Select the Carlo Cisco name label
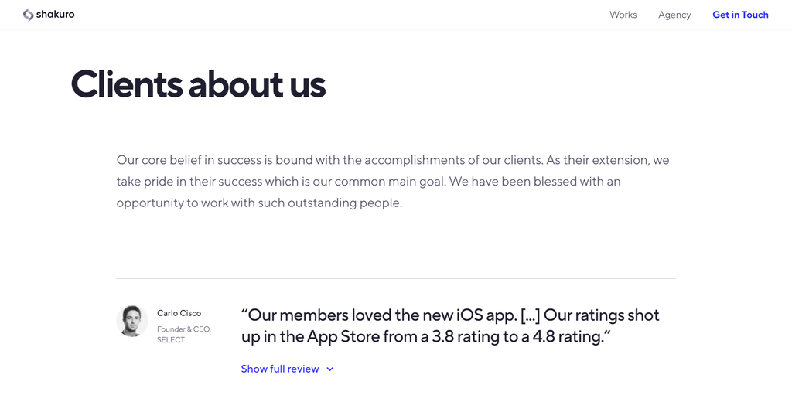This screenshot has width=792, height=395. 179,313
